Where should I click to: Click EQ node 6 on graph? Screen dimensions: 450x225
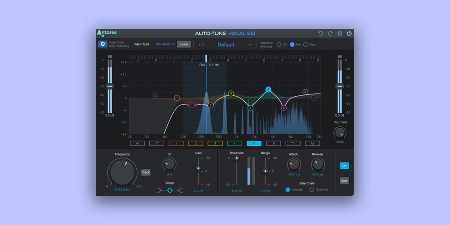click(x=283, y=108)
